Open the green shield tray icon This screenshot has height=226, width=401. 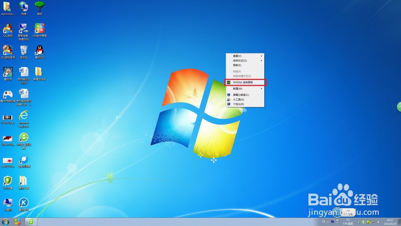(x=363, y=222)
